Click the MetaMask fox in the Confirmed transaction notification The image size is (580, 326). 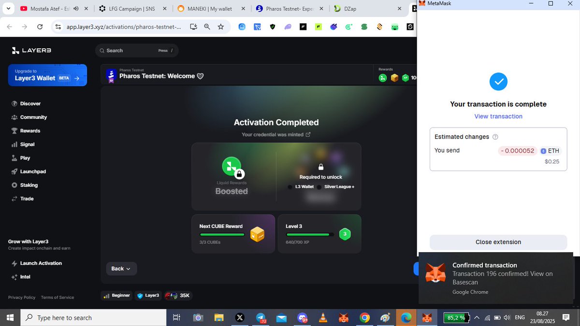tap(435, 273)
